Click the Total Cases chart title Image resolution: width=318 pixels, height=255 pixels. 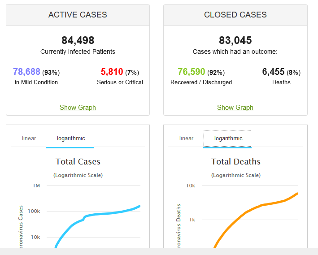tap(78, 161)
